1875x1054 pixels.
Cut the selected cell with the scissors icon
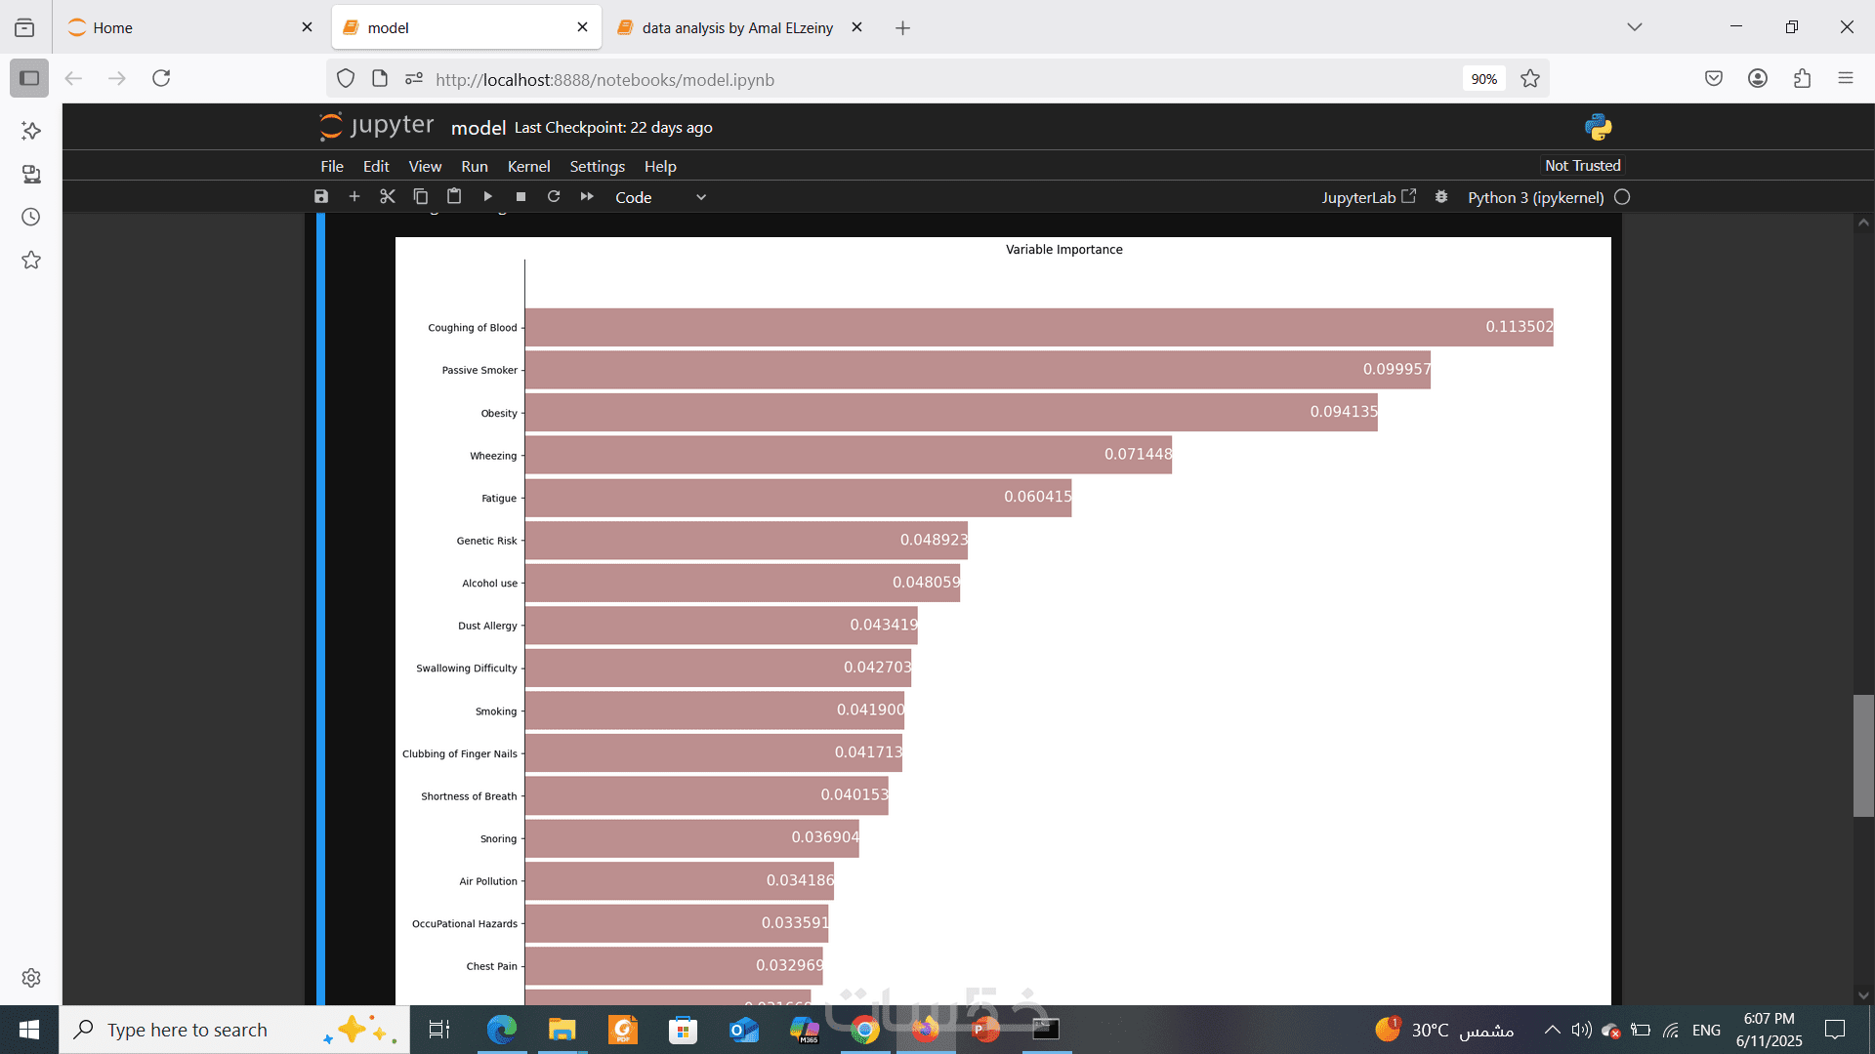[x=388, y=197]
